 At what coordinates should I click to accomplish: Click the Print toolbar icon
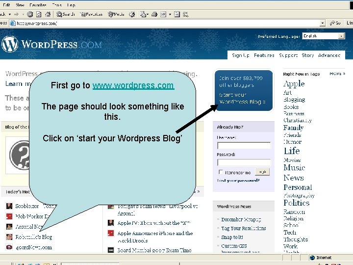pos(154,14)
